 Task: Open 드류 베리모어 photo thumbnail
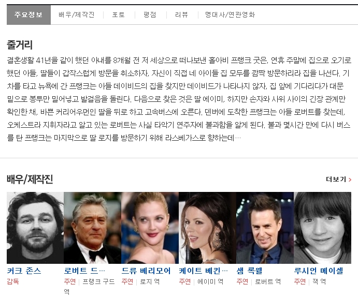click(x=150, y=228)
